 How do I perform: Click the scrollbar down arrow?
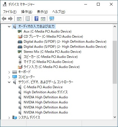[115, 117]
